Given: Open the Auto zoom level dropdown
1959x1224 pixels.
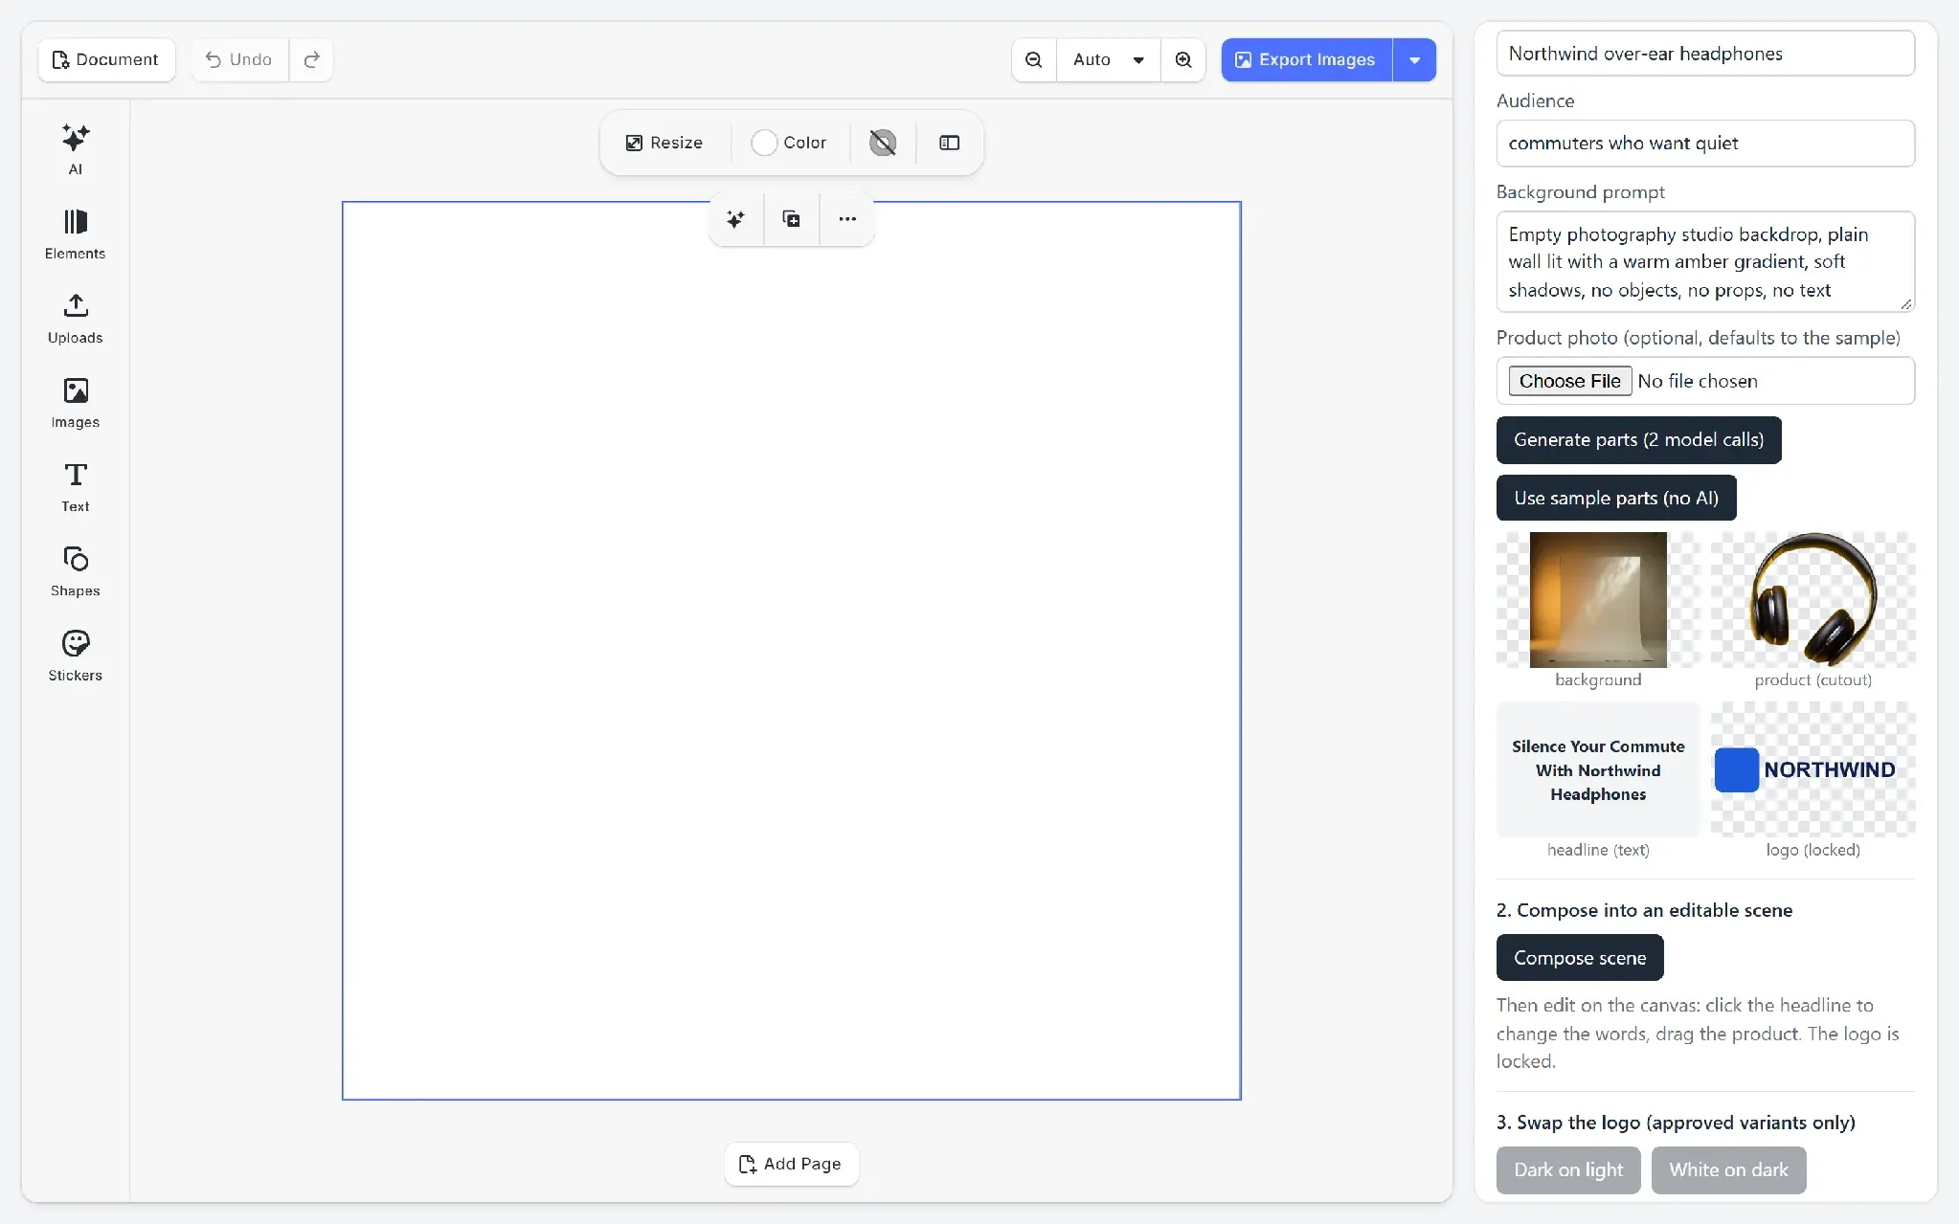Looking at the screenshot, I should pos(1109,59).
